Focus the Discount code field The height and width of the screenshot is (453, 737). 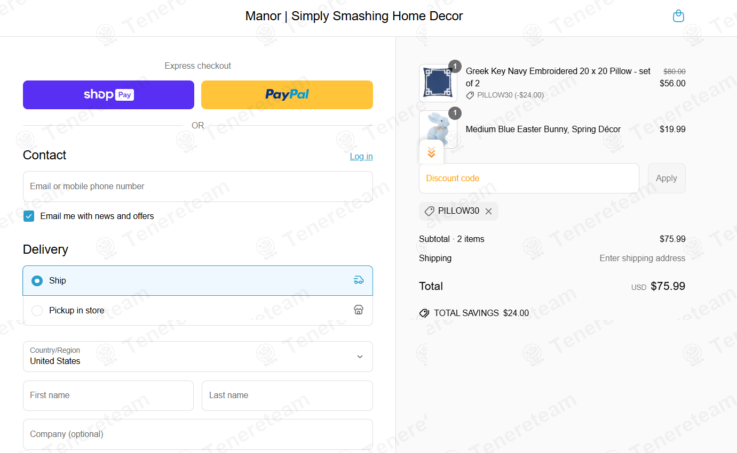[529, 179]
